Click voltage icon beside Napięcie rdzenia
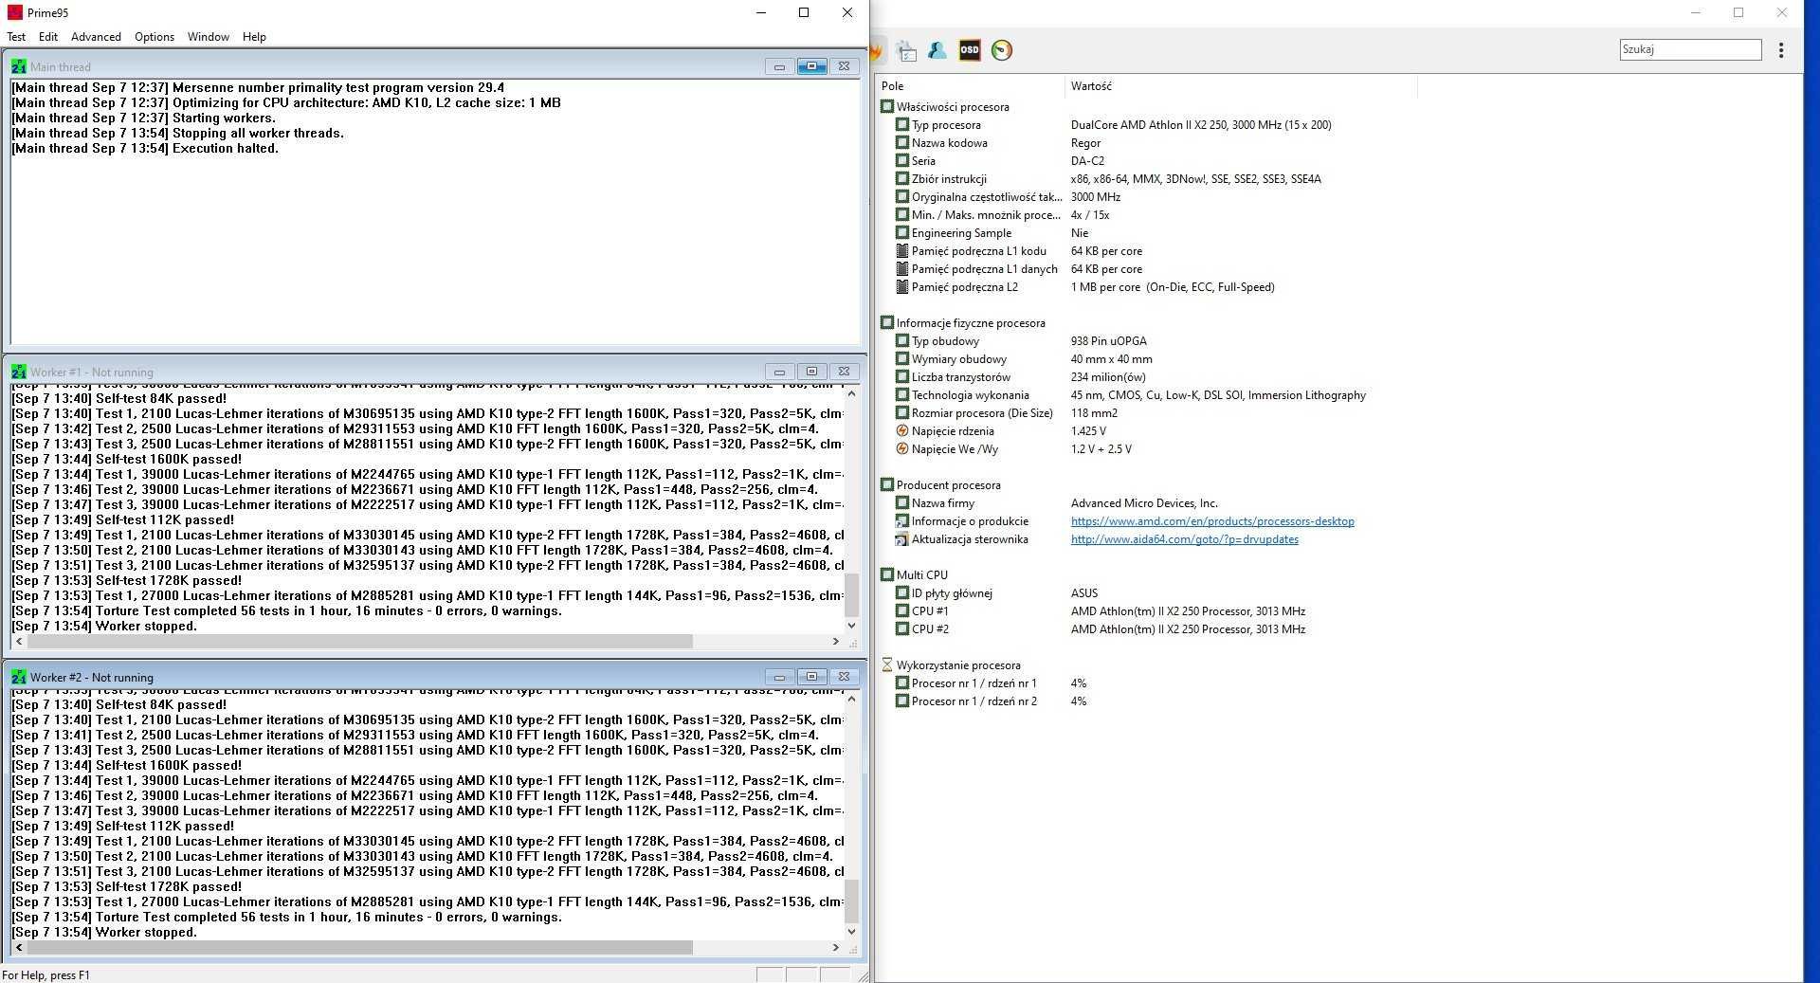Viewport: 1820px width, 983px height. 902,430
